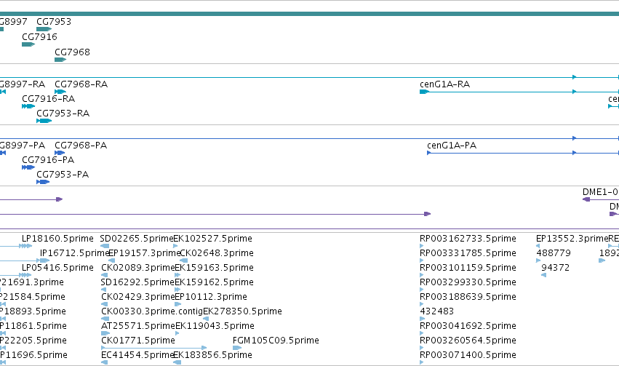Open EST AT25571.5prime
619x366 pixels.
[x=137, y=326]
